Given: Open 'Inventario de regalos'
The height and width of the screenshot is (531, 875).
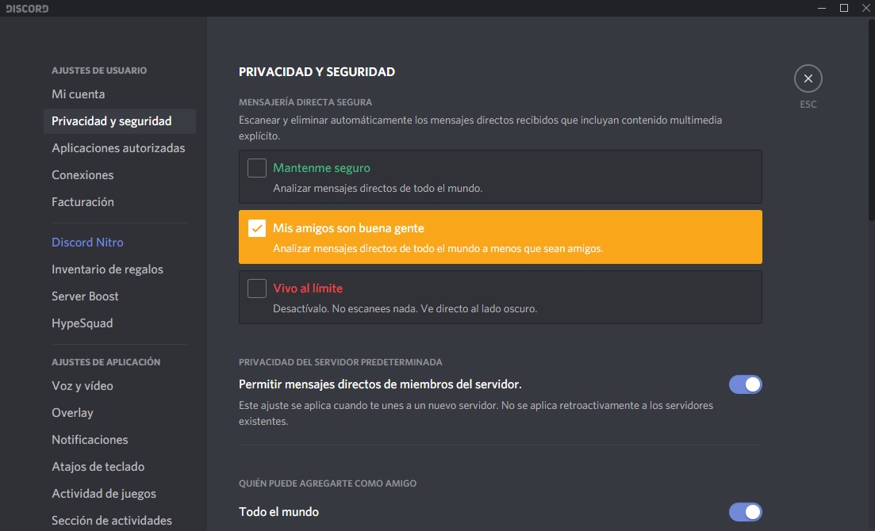Looking at the screenshot, I should pos(107,269).
